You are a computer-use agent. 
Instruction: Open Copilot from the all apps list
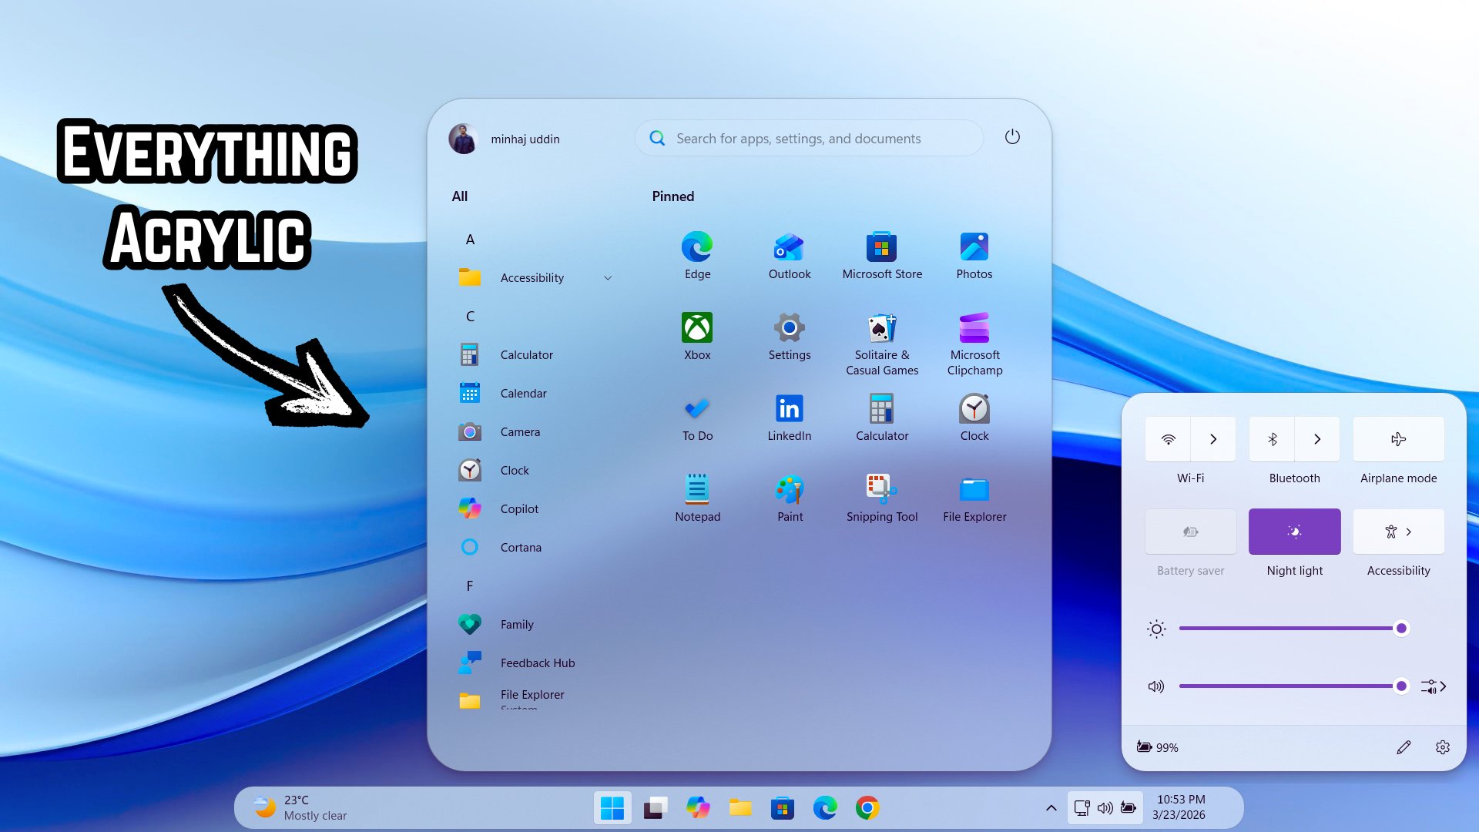[519, 508]
